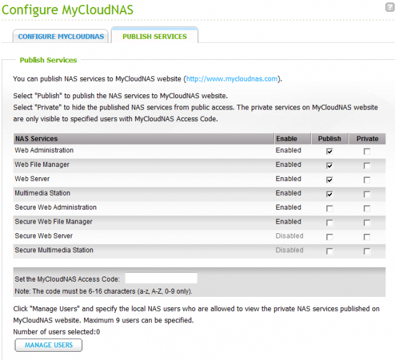
Task: Check Publish for Secure Multimedia Station
Action: 329,252
